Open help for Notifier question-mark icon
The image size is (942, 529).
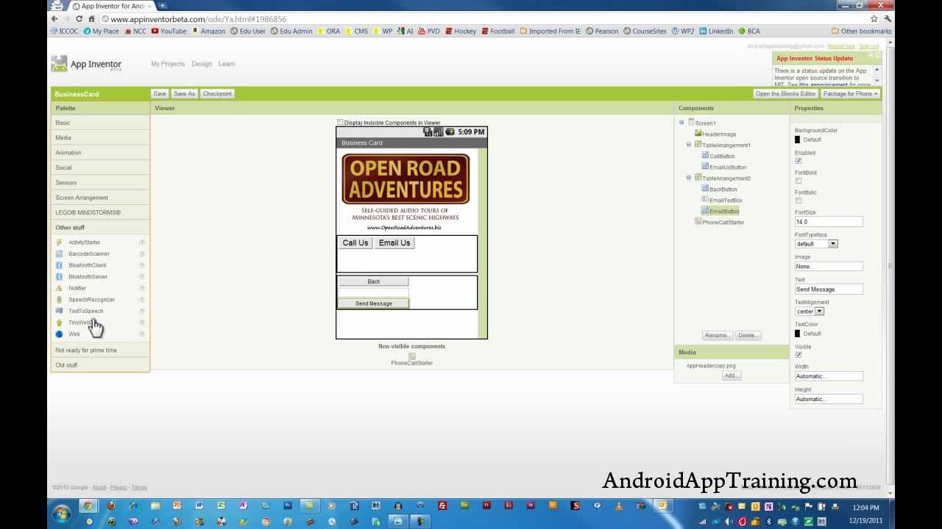point(142,288)
